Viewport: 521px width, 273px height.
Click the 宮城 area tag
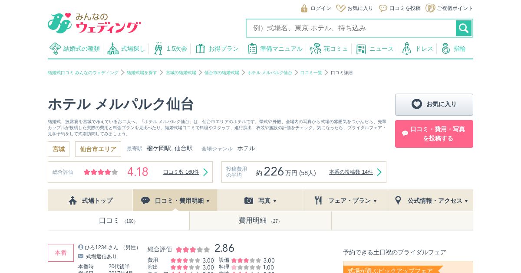point(59,149)
